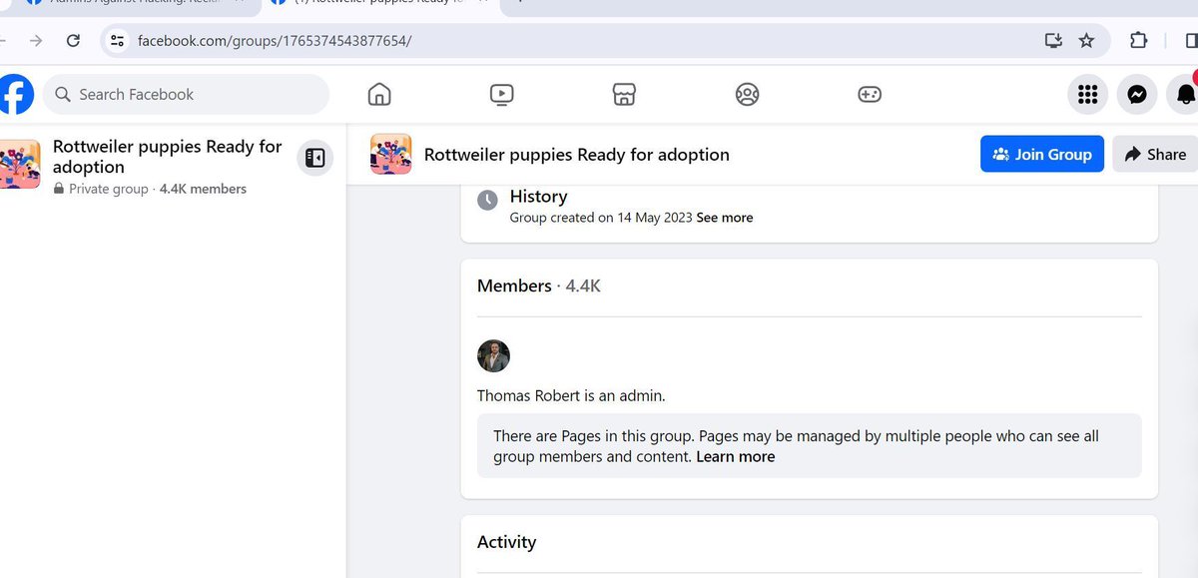Open the Messenger icon

pos(1137,94)
